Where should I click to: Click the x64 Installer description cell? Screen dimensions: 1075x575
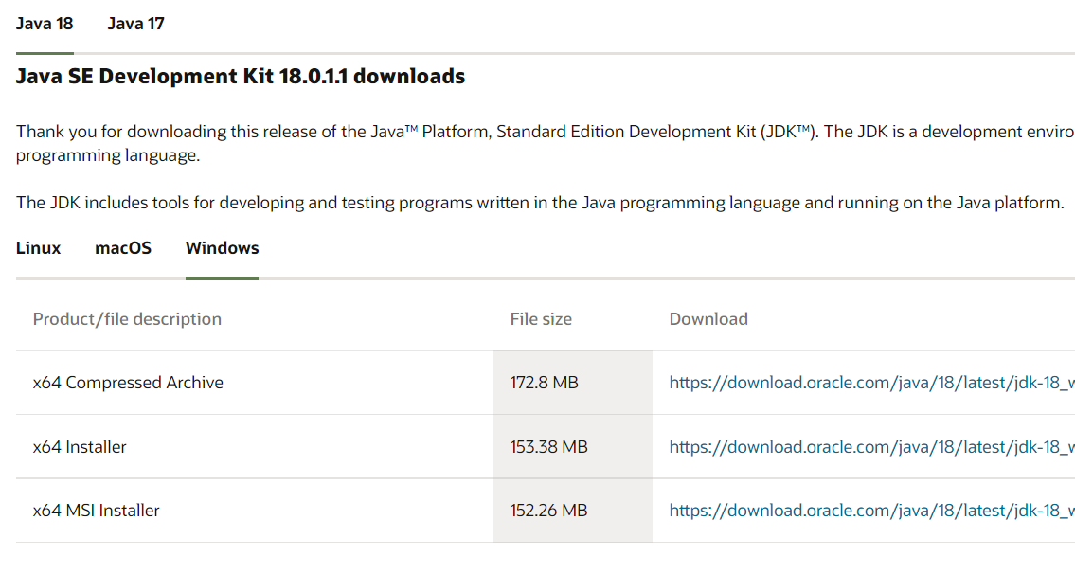click(x=80, y=446)
